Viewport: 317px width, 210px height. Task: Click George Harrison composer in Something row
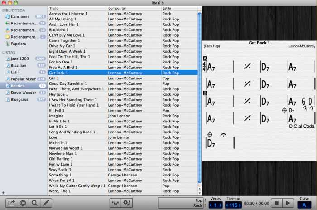pos(123,175)
